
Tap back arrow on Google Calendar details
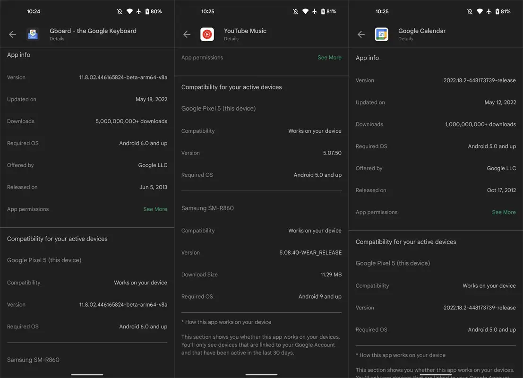(361, 34)
